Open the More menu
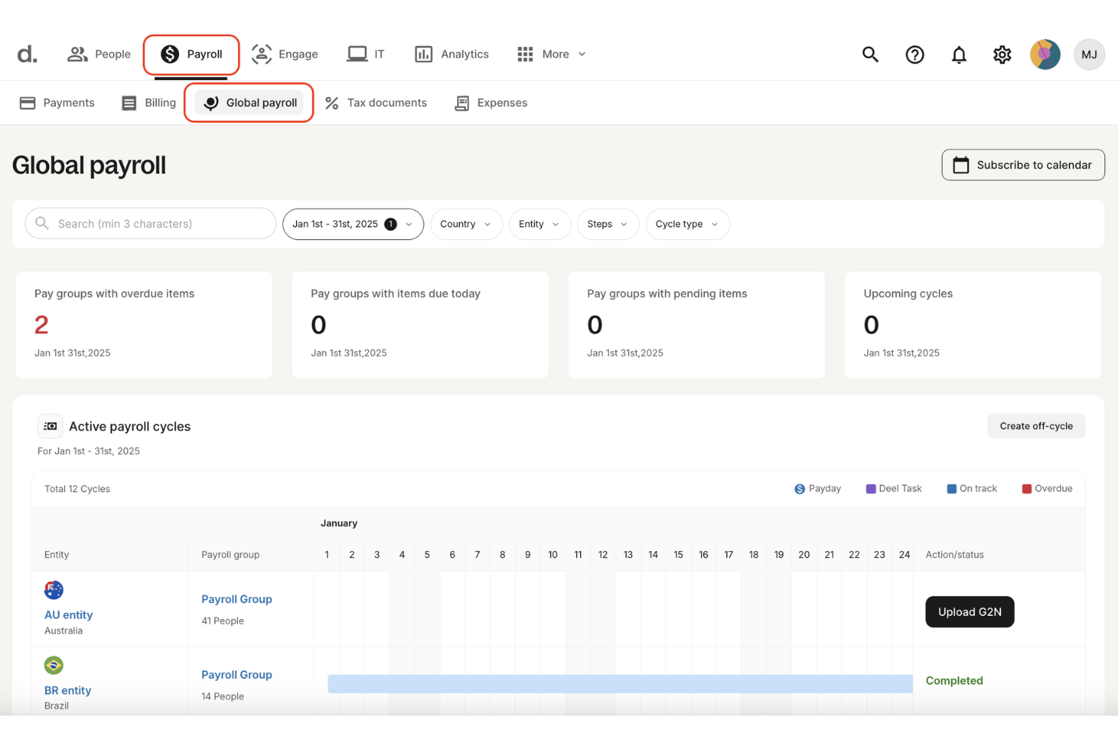This screenshot has width=1118, height=745. tap(551, 54)
